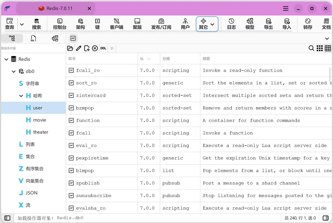Viewport: 333px width, 223px height.
Task: Open the 聚簇 cluster tool
Action: (137, 24)
